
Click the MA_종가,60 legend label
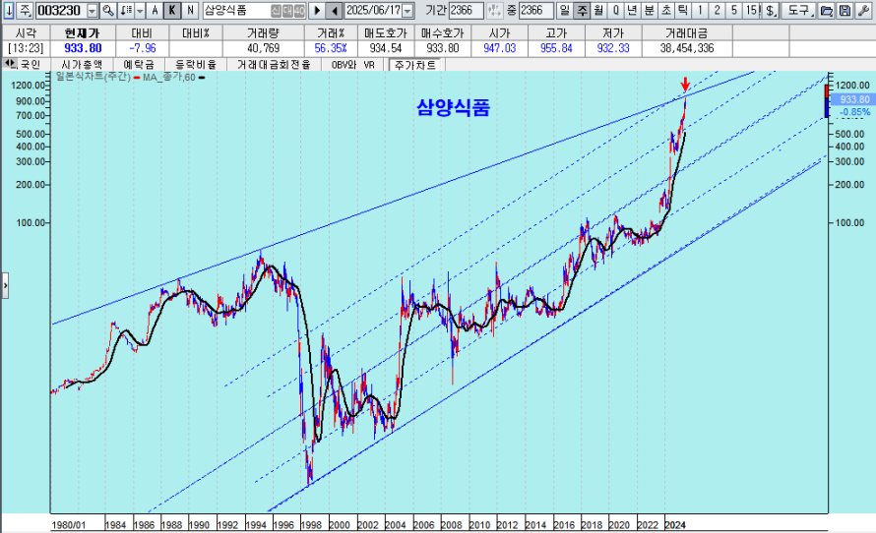pyautogui.click(x=169, y=77)
